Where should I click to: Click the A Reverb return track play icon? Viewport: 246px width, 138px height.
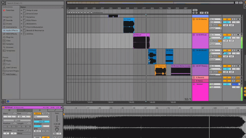194,78
